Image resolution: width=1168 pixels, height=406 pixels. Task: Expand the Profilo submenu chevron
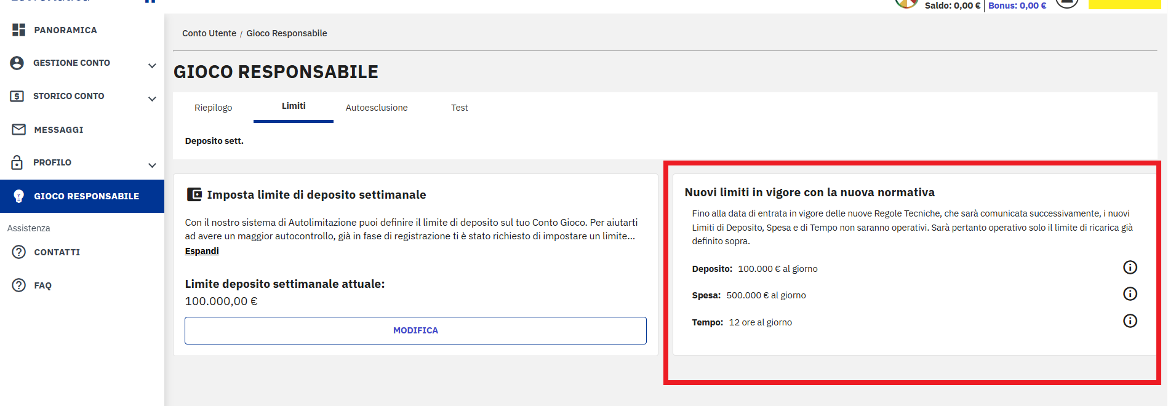pos(152,165)
